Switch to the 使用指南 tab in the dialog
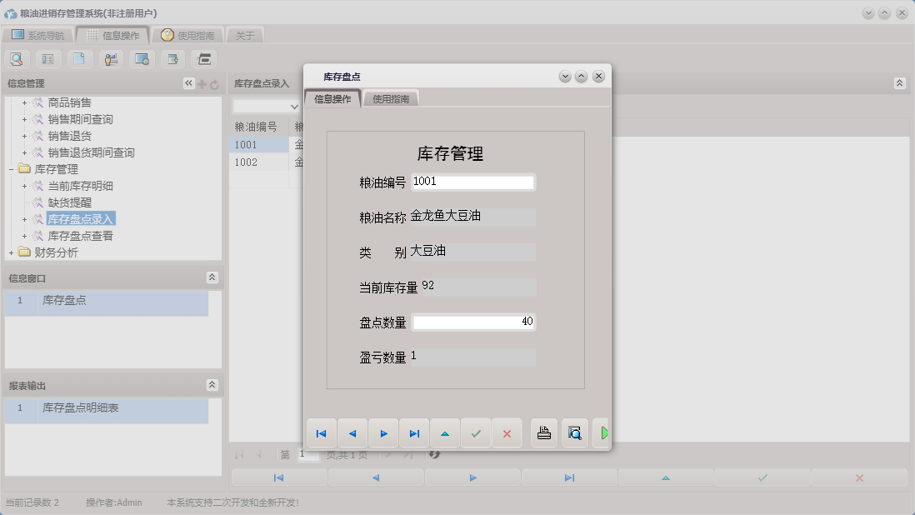This screenshot has height=515, width=915. (x=390, y=97)
